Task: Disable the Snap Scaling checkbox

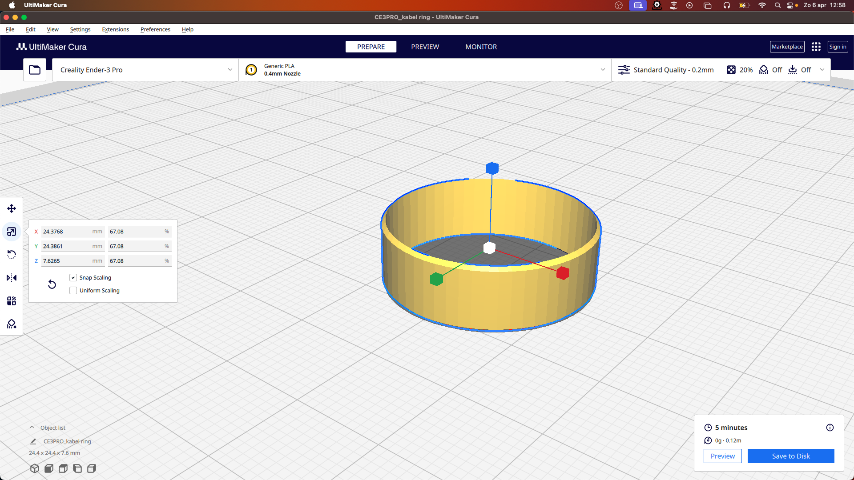Action: coord(73,278)
